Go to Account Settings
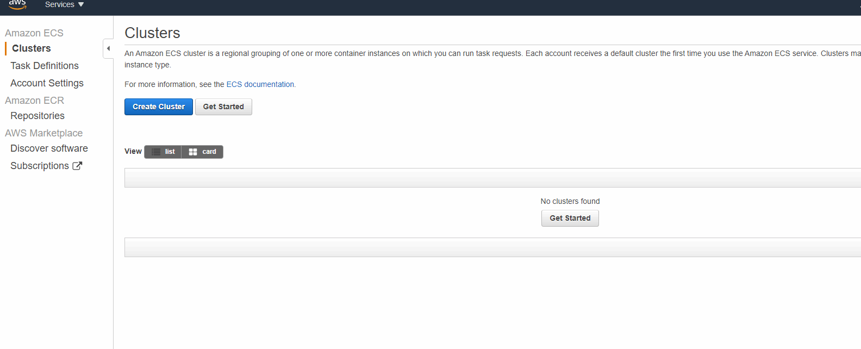The height and width of the screenshot is (349, 861). 47,83
